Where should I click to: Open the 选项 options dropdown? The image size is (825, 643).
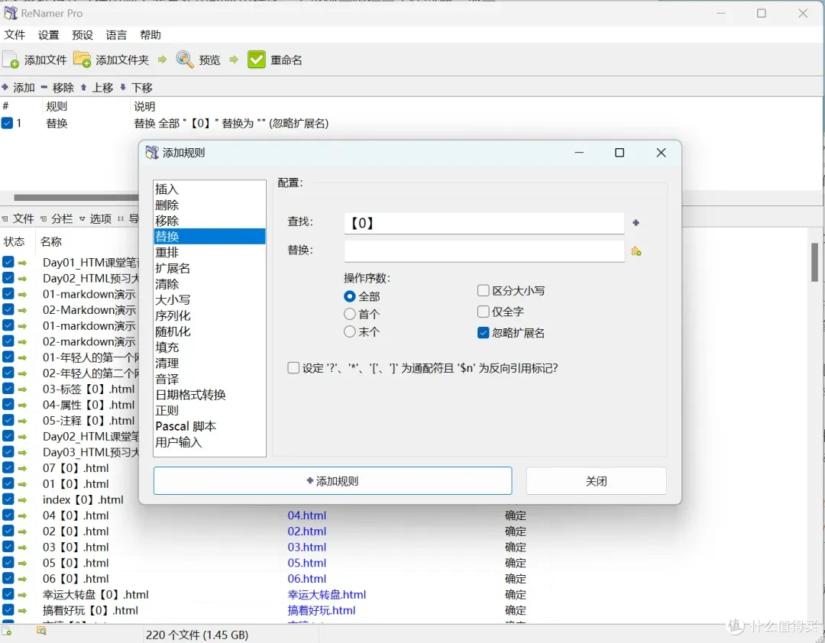(95, 218)
